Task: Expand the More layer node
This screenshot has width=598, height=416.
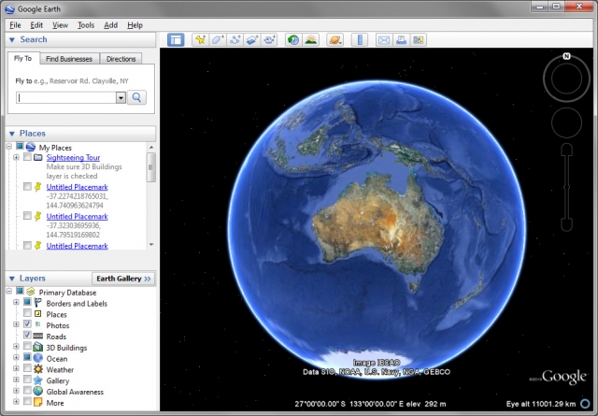Action: coord(16,401)
